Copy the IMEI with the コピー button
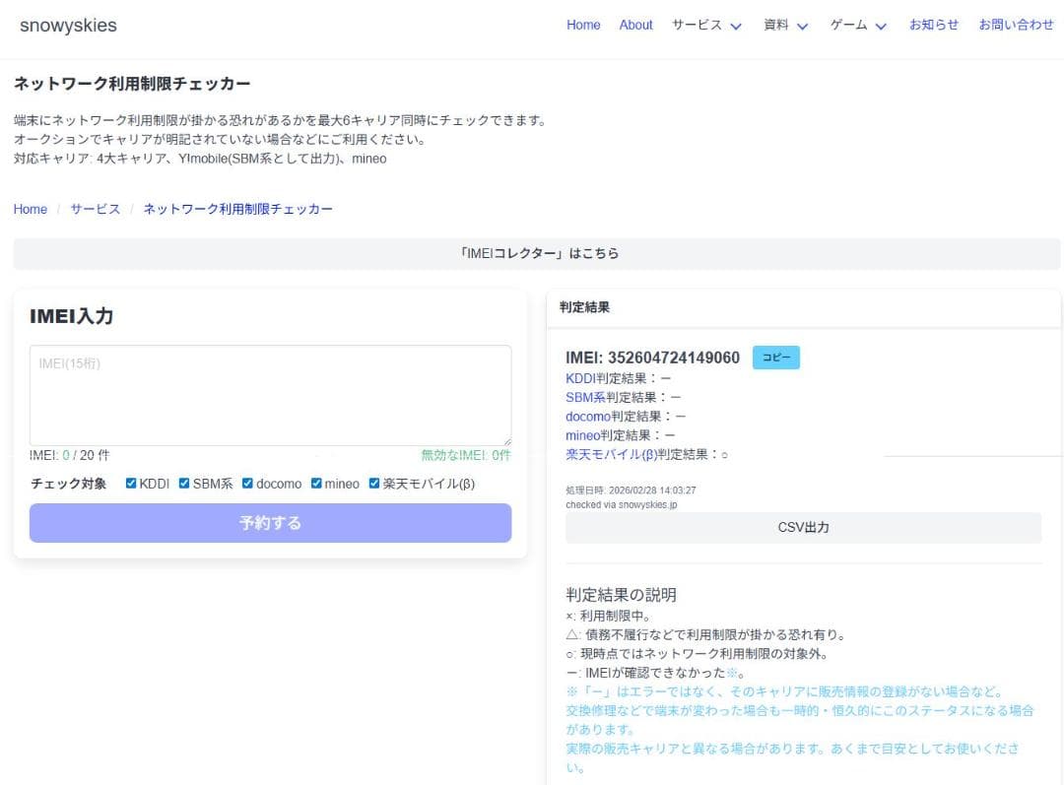1064x785 pixels. tap(775, 358)
